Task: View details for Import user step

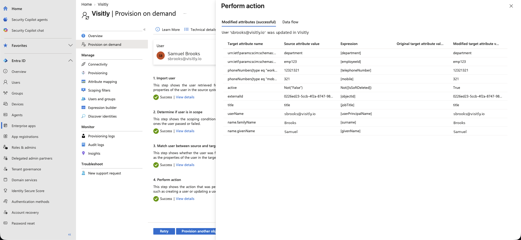Action: [x=185, y=97]
